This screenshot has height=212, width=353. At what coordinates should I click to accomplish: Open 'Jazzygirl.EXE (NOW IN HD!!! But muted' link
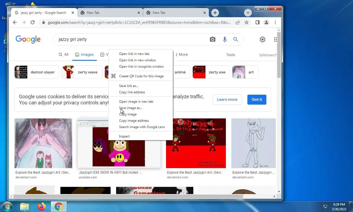(110, 173)
